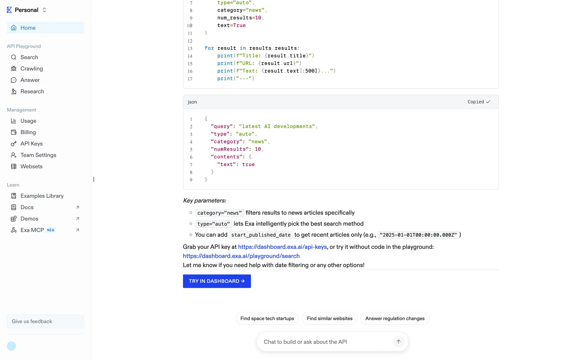
Task: Select Find similar websites suggestion
Action: click(329, 318)
